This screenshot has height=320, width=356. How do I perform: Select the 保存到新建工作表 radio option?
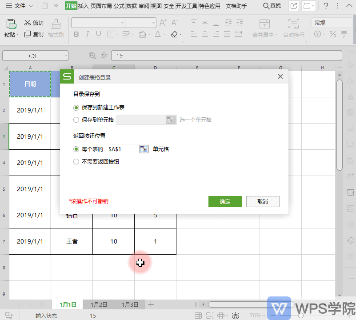tap(76, 107)
